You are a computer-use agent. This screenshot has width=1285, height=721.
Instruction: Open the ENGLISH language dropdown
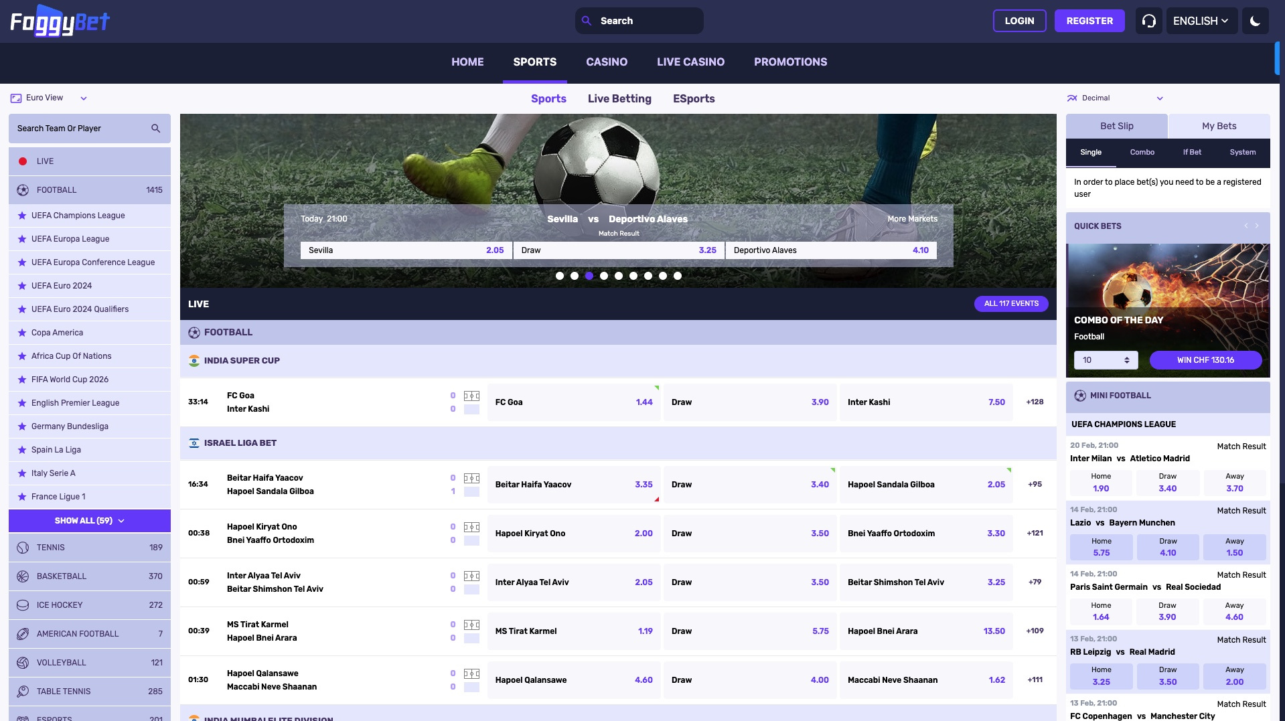[x=1201, y=21]
